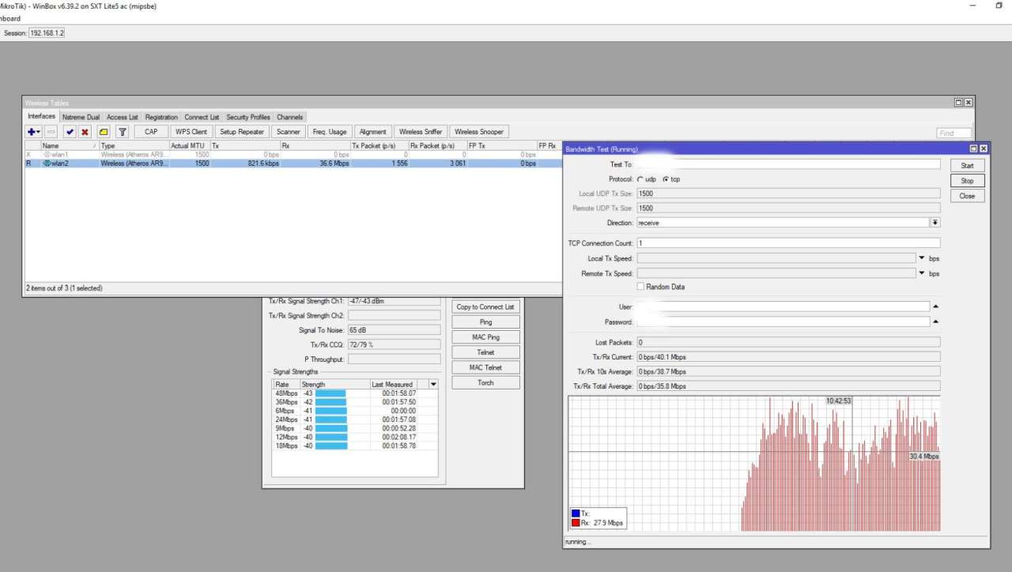This screenshot has width=1012, height=572.
Task: Click the yellow Comment note icon
Action: click(x=104, y=132)
